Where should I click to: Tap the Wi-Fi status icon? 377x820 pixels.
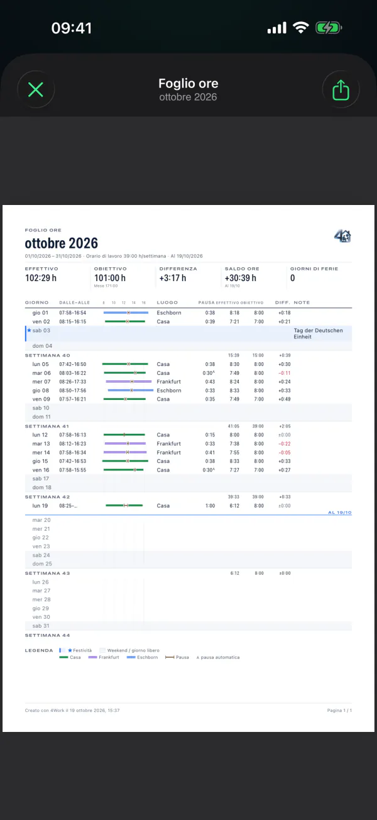pyautogui.click(x=301, y=28)
